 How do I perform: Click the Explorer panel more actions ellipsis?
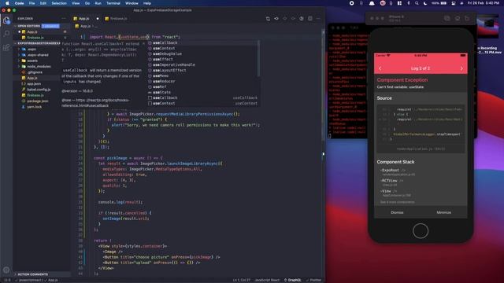tap(63, 19)
